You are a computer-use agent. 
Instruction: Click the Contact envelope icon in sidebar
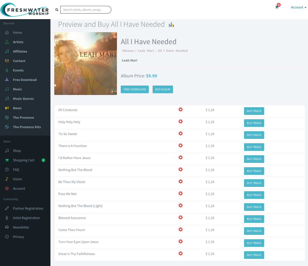point(7,61)
